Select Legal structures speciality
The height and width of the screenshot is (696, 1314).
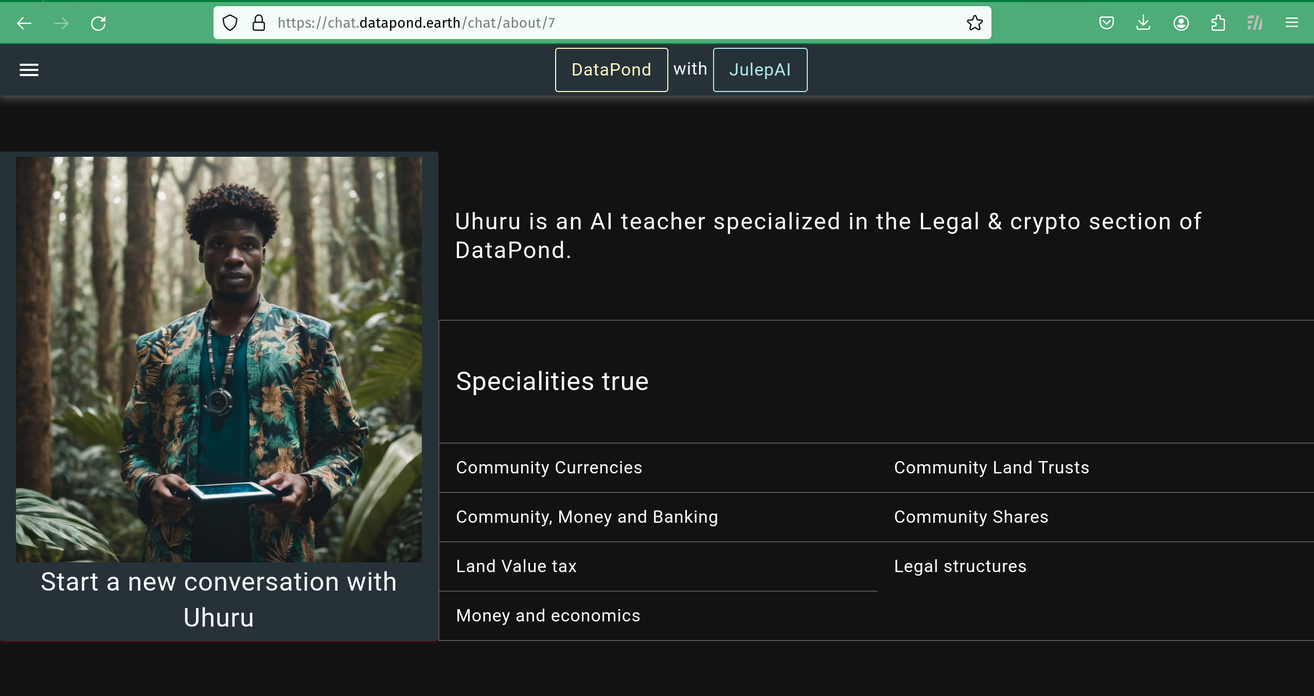[x=960, y=566]
